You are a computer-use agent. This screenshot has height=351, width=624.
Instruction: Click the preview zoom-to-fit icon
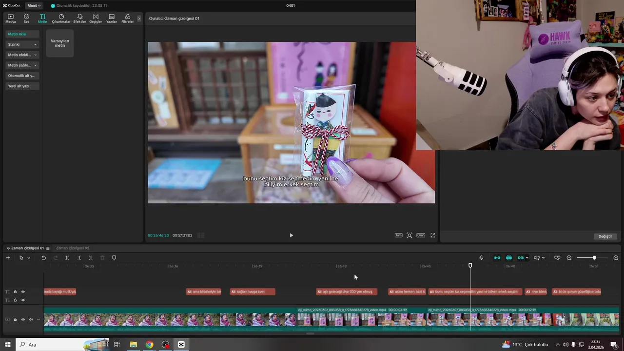(x=409, y=235)
